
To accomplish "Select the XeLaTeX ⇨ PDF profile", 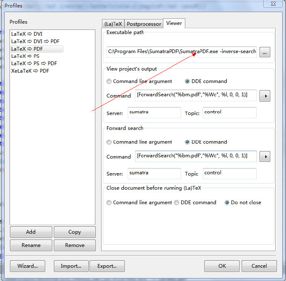I will [30, 71].
